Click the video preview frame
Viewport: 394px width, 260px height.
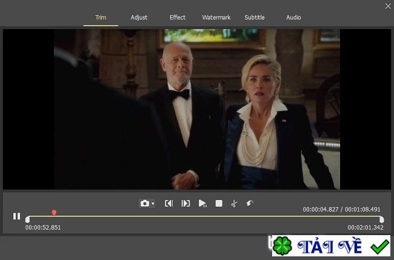point(197,109)
